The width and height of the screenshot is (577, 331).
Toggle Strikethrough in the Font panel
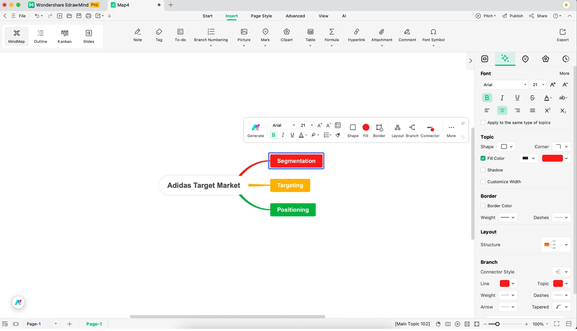532,98
